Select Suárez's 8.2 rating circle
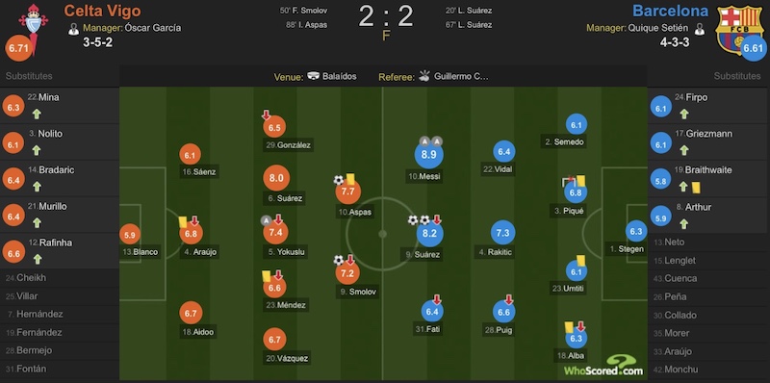 (429, 234)
